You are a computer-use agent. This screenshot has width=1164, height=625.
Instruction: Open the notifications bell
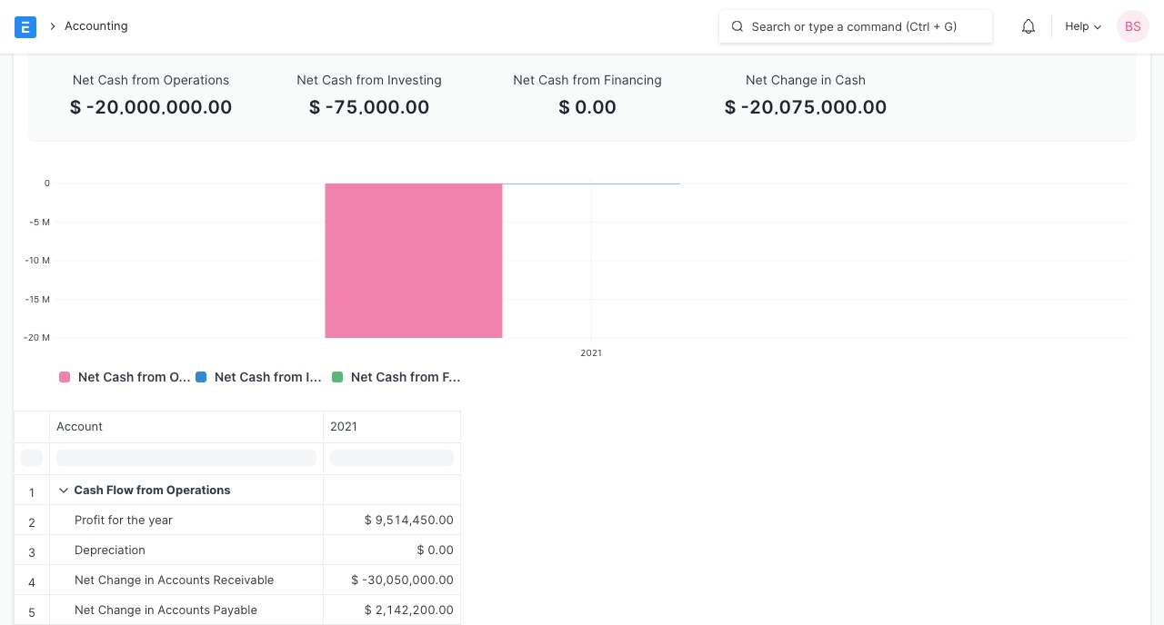coord(1029,26)
